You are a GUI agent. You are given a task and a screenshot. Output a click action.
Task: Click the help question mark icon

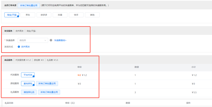[51, 40]
